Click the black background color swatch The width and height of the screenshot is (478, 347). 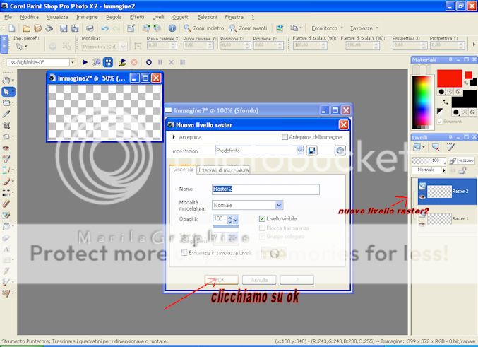[464, 99]
